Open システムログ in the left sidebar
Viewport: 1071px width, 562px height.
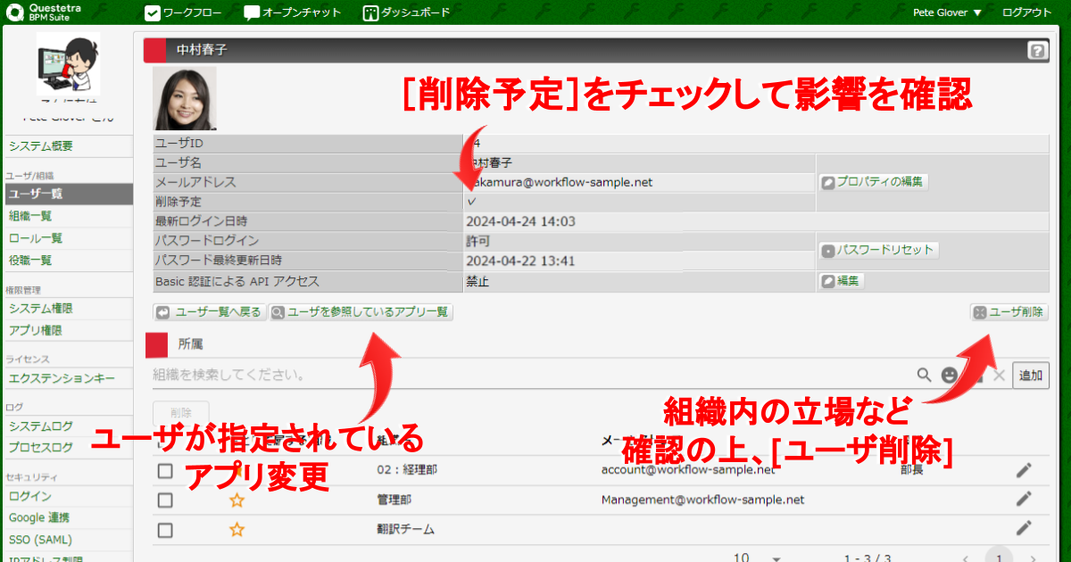point(41,426)
